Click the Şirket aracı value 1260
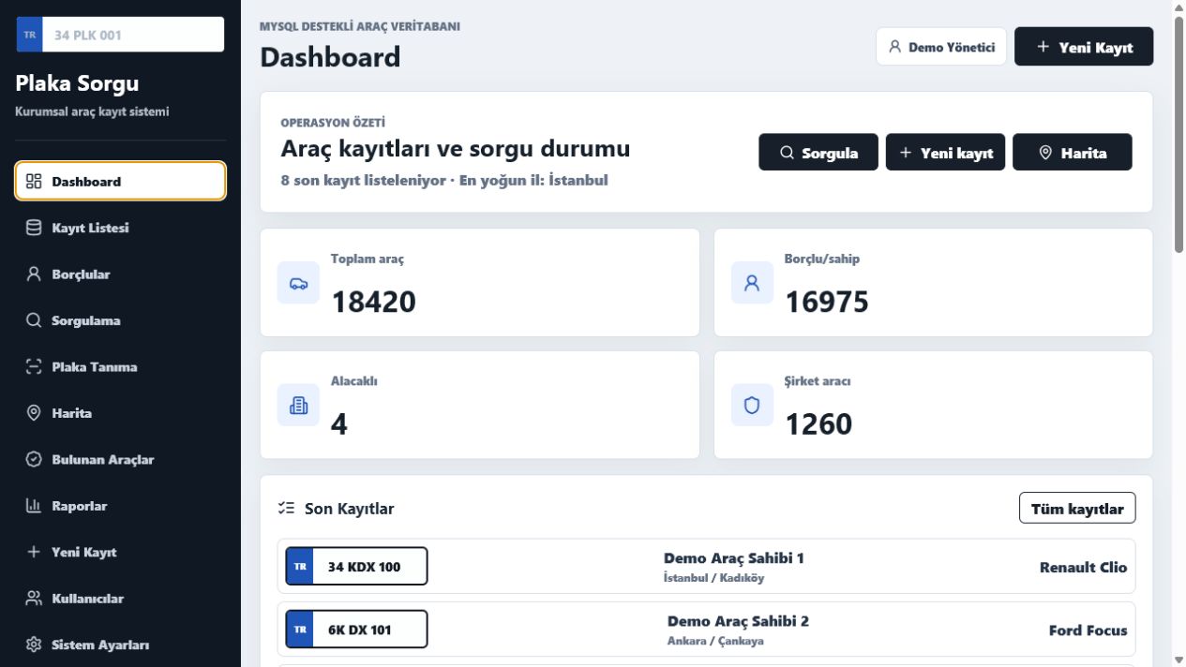 tap(818, 424)
